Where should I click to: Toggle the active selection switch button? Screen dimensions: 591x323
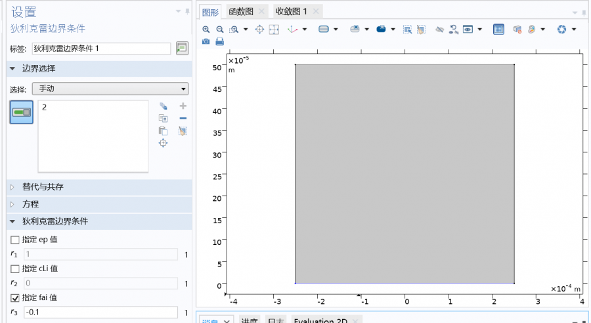[22, 112]
